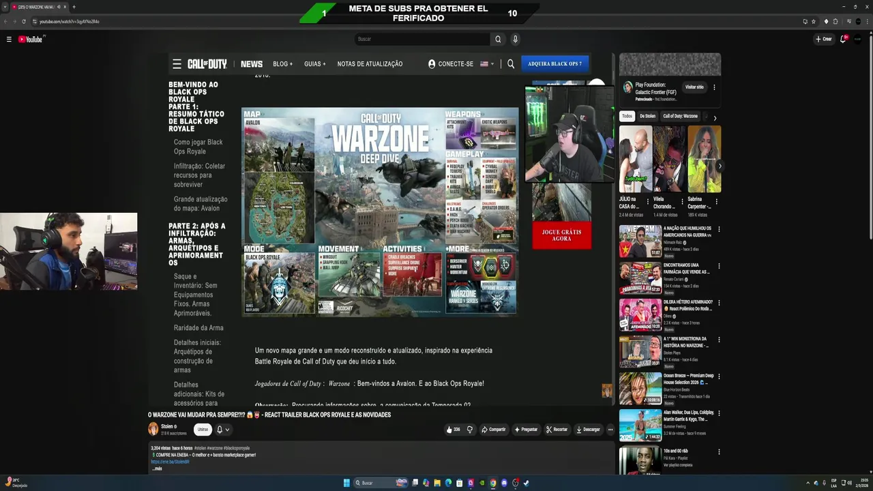Open options for ENCONTRAMOS UMA FARMÁCIA video
The height and width of the screenshot is (491, 873).
719,266
